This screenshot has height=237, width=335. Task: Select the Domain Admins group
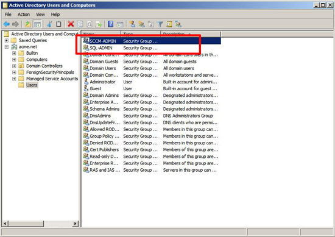(104, 95)
